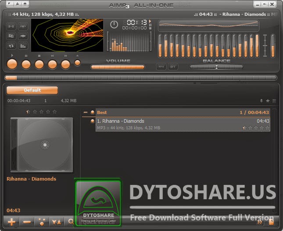
Task: Click the spectrum analyzer display
Action: 129,42
